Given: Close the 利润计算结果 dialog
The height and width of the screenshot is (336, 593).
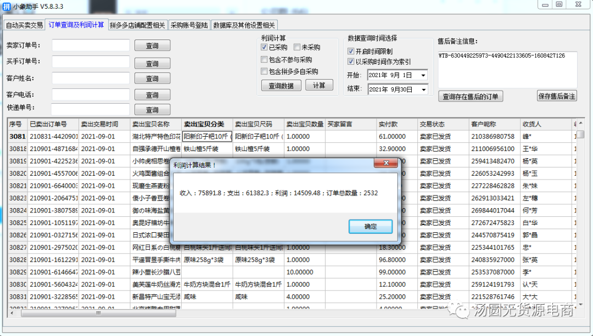Looking at the screenshot, I should pyautogui.click(x=386, y=163).
